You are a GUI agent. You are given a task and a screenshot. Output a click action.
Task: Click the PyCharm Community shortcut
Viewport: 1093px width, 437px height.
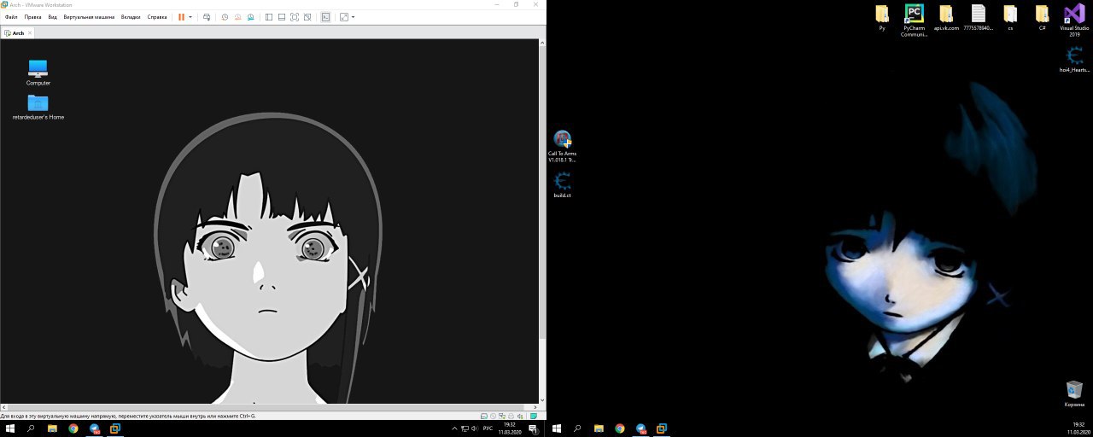pyautogui.click(x=915, y=20)
